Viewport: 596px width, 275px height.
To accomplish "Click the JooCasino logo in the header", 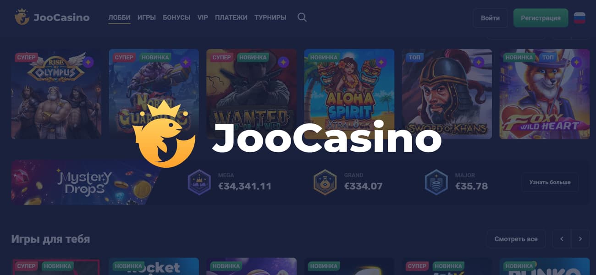I will tap(52, 17).
